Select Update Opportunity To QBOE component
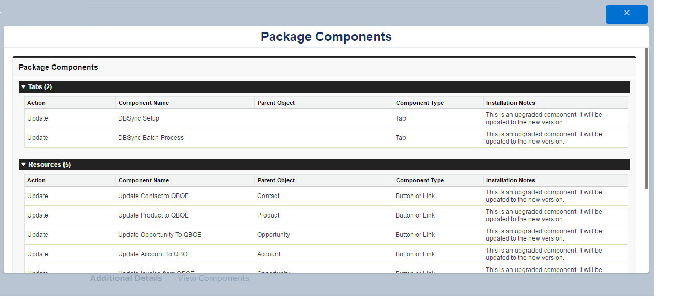The height and width of the screenshot is (304, 682). pos(159,235)
